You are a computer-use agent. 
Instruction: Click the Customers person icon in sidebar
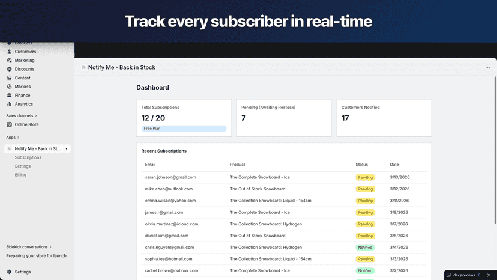click(9, 52)
